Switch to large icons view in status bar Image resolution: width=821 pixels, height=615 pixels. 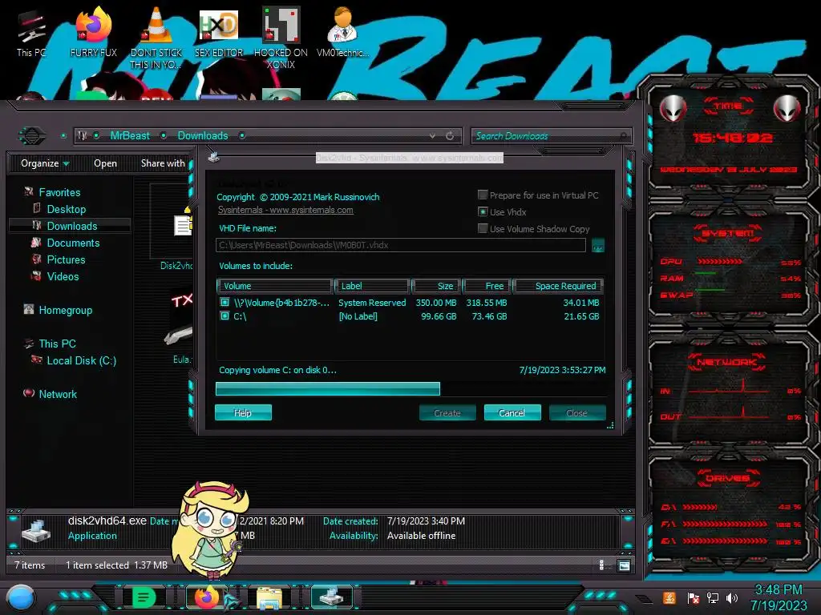point(624,565)
